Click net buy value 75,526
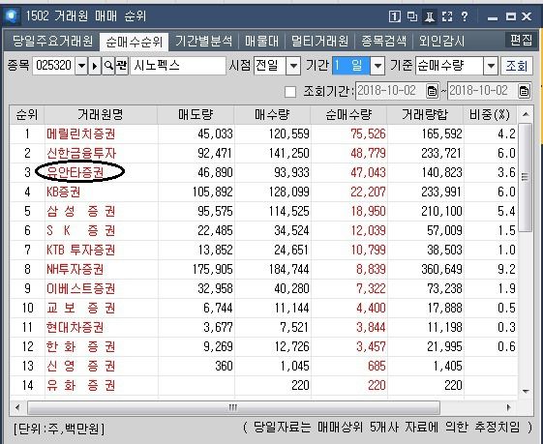 pos(368,134)
